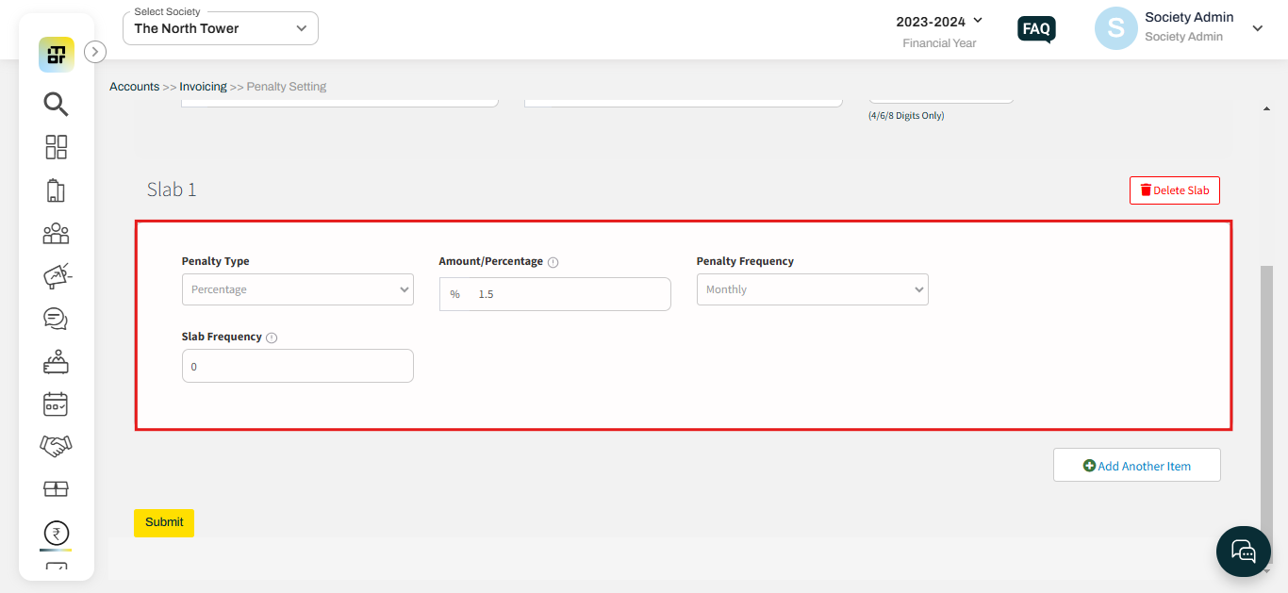1288x593 pixels.
Task: Click the building/tower icon in sidebar
Action: click(x=56, y=189)
